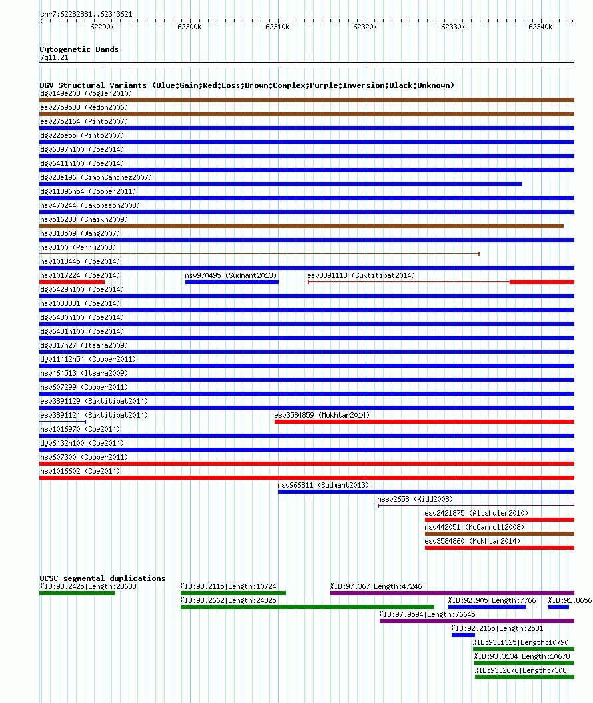Click dgv6430n100 (Coe2014) label
The height and width of the screenshot is (703, 593).
click(x=82, y=317)
